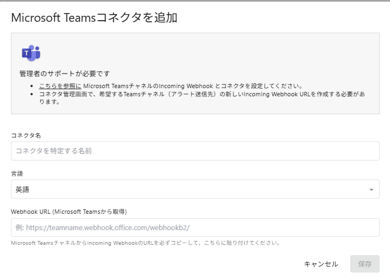The height and width of the screenshot is (278, 390).
Task: Open the こちらを参照に link
Action: tap(60, 86)
